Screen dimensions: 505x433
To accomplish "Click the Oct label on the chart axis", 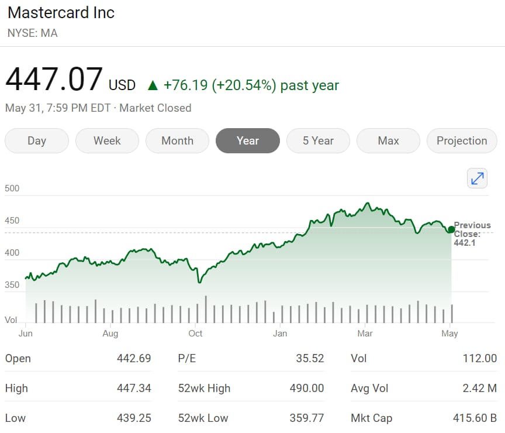I will pyautogui.click(x=195, y=334).
